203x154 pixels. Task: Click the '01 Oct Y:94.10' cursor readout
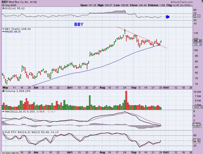click(x=10, y=153)
